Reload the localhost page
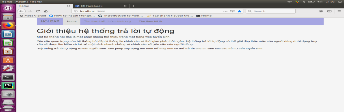Viewport: 344px width, 112px height. (x=38, y=11)
